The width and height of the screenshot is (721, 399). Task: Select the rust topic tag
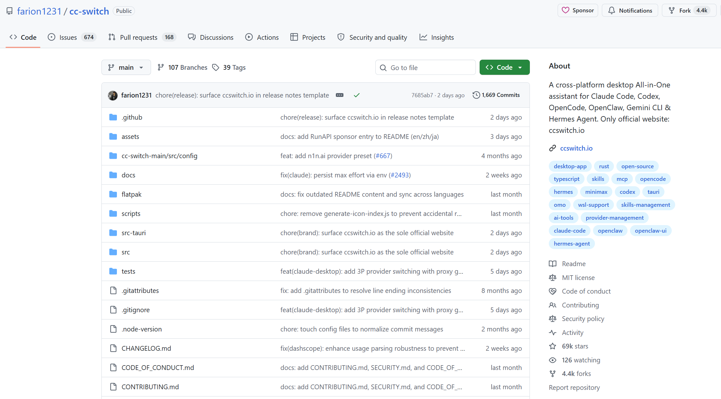604,166
